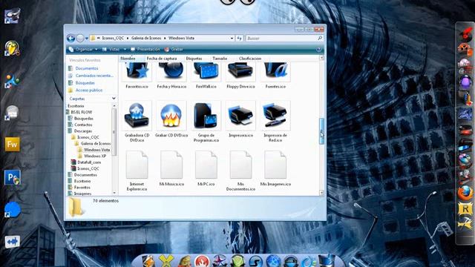475x267 pixels.
Task: Select Fecha y Hora.ico file
Action: pyautogui.click(x=171, y=76)
